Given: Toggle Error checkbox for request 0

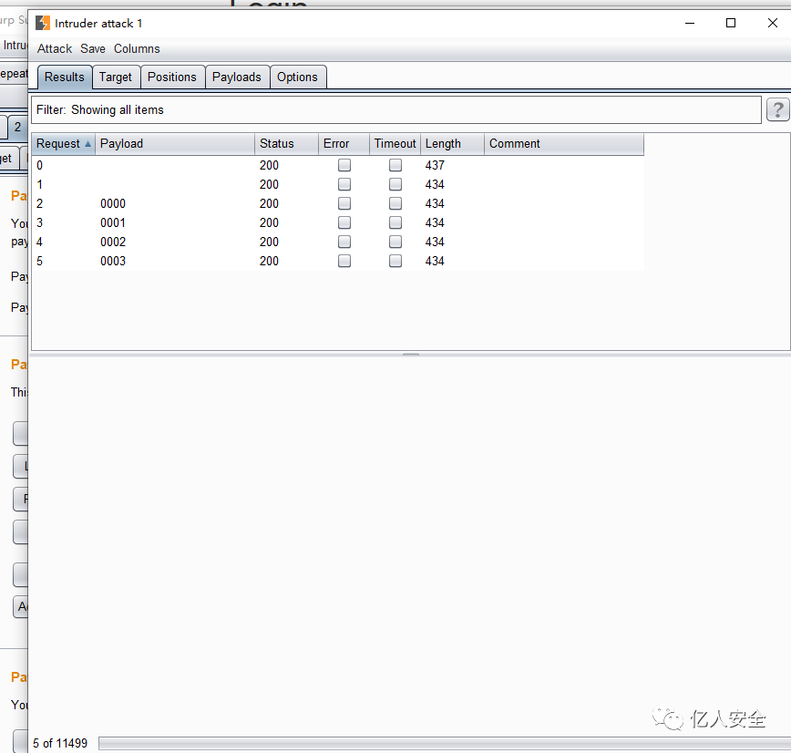Looking at the screenshot, I should click(x=344, y=165).
